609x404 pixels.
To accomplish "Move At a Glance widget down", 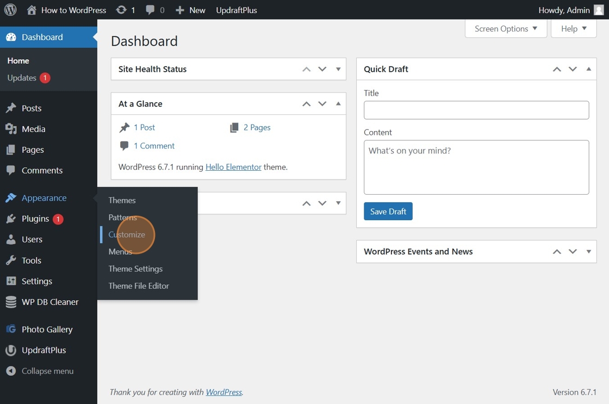I will [x=322, y=104].
